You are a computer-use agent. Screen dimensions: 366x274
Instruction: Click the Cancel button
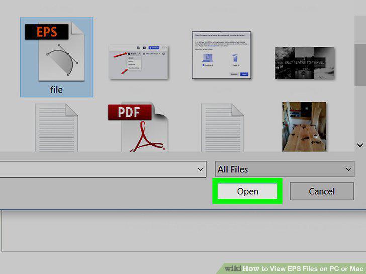322,191
